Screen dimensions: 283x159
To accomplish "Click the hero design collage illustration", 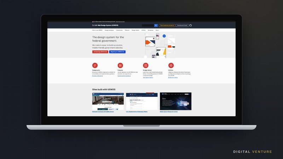I will (160, 46).
